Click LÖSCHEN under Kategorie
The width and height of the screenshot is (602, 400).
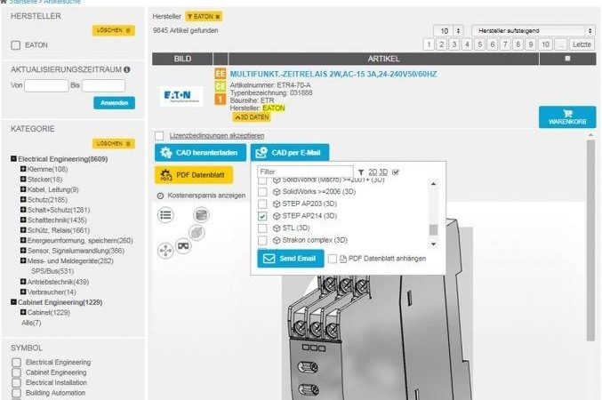(114, 144)
